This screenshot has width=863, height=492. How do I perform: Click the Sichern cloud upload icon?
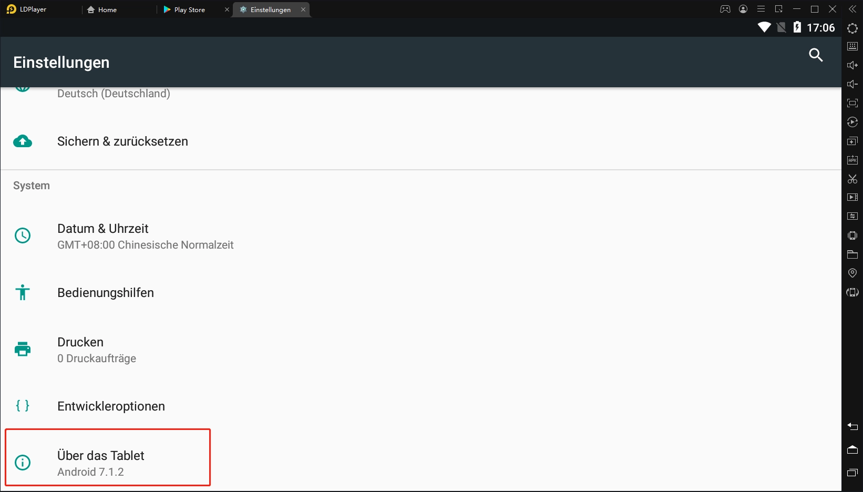pos(23,141)
